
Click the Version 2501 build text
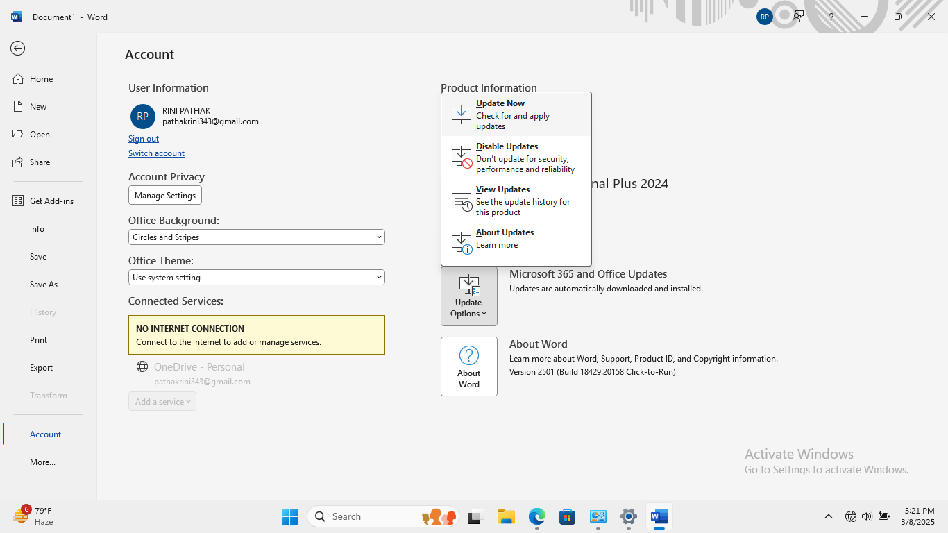coord(593,372)
